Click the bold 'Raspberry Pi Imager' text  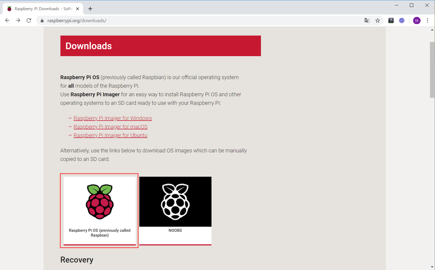tap(95, 94)
